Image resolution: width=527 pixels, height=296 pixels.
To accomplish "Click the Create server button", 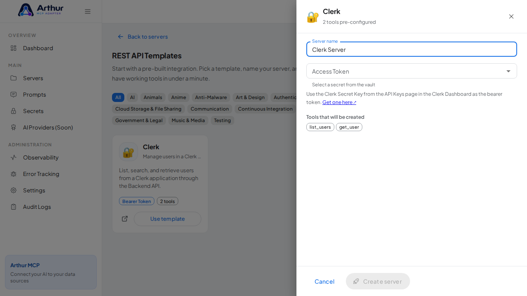I will [x=378, y=281].
